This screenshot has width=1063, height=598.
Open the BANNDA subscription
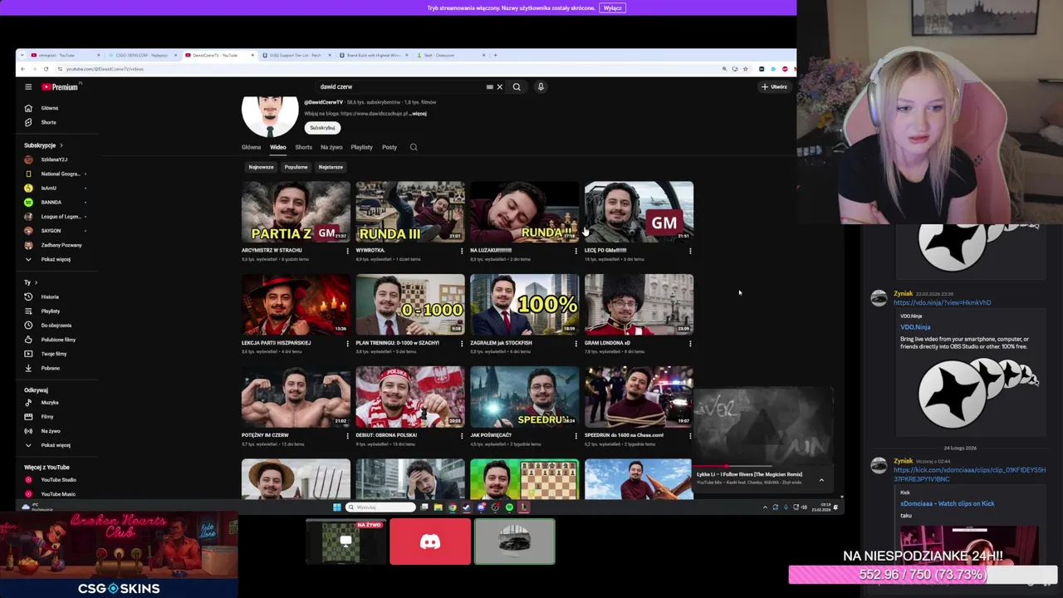pos(53,202)
